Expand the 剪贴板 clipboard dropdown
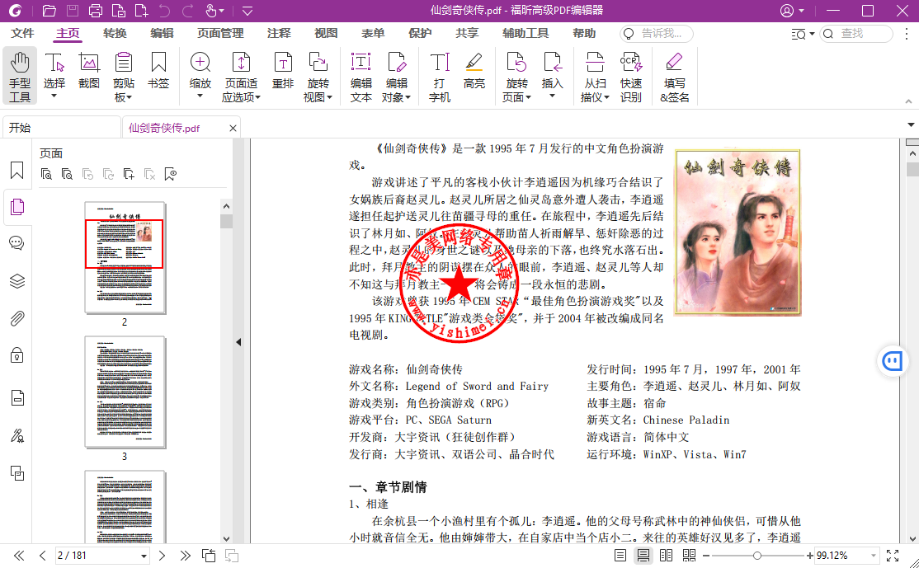The width and height of the screenshot is (919, 568). 129,98
